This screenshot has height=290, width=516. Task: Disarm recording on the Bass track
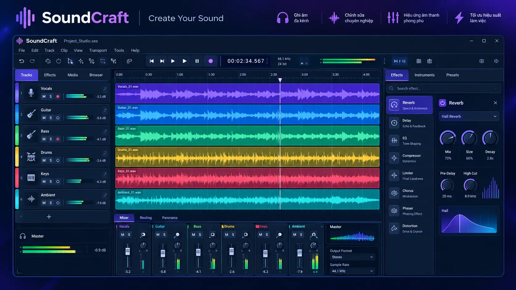click(58, 139)
